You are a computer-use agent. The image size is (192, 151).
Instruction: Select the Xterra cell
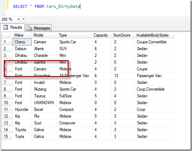44,49
